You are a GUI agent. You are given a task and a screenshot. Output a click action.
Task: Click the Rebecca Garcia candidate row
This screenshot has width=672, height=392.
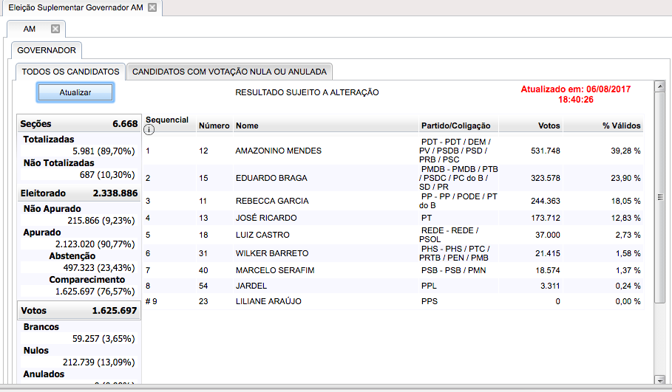272,201
